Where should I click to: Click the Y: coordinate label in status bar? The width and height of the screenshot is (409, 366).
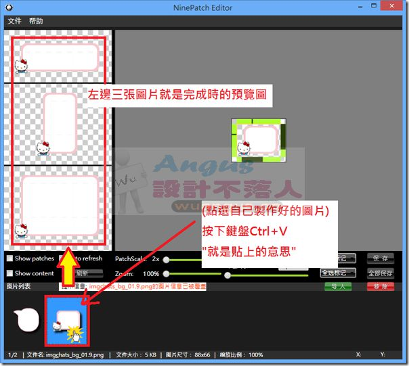(x=383, y=354)
